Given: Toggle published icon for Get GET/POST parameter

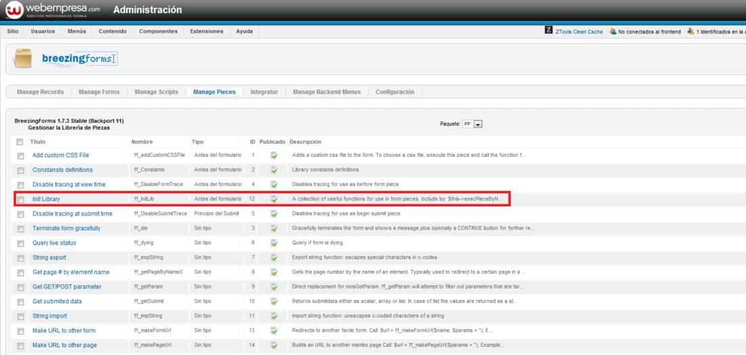Looking at the screenshot, I should pyautogui.click(x=274, y=287).
